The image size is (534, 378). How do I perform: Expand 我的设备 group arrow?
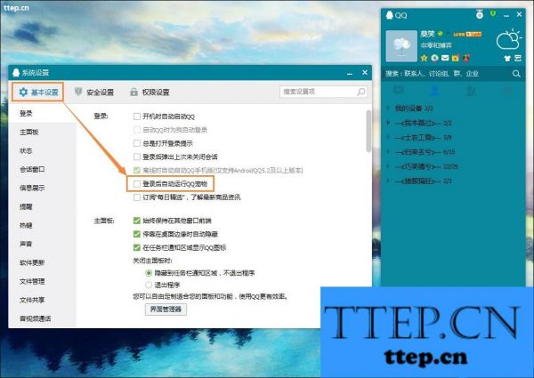click(388, 109)
